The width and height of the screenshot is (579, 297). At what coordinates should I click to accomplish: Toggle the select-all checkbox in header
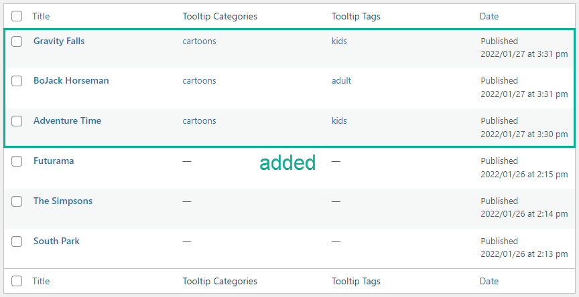[x=17, y=16]
